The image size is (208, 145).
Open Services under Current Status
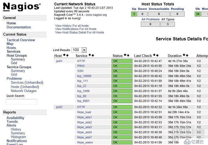pyautogui.click(x=14, y=51)
